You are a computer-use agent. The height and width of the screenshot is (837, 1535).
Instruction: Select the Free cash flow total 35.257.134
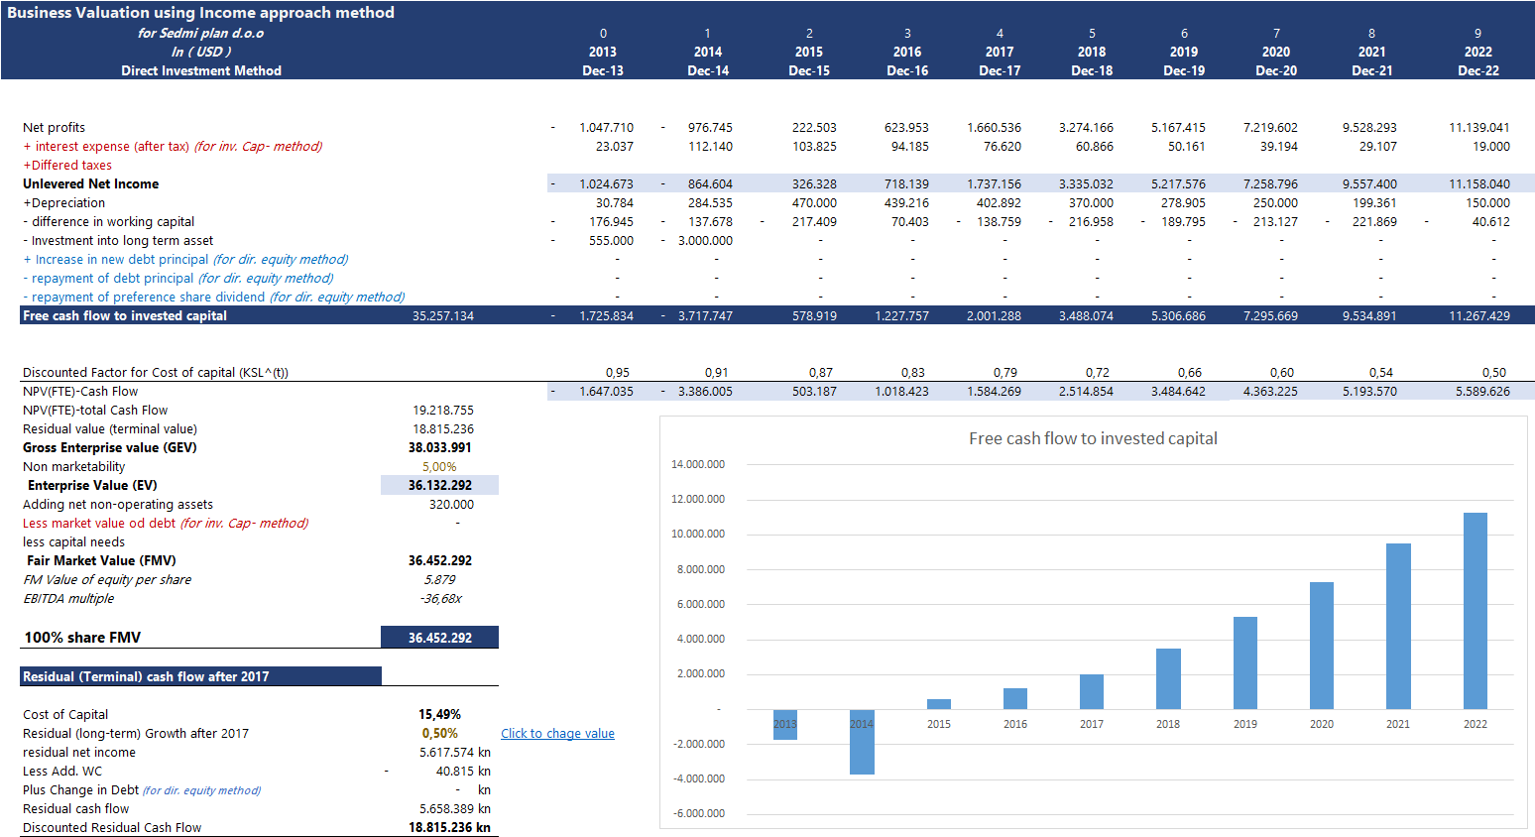pos(442,316)
